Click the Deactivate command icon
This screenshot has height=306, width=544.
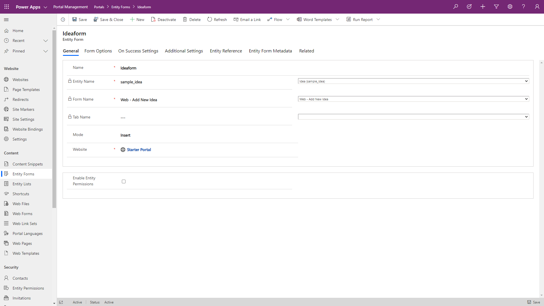[153, 20]
